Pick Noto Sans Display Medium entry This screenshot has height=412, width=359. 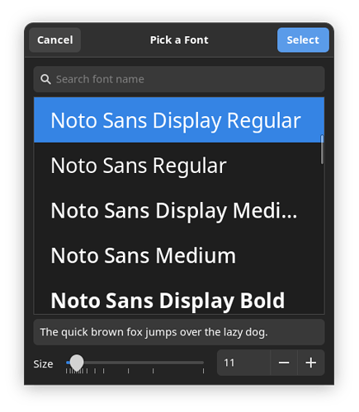point(179,210)
